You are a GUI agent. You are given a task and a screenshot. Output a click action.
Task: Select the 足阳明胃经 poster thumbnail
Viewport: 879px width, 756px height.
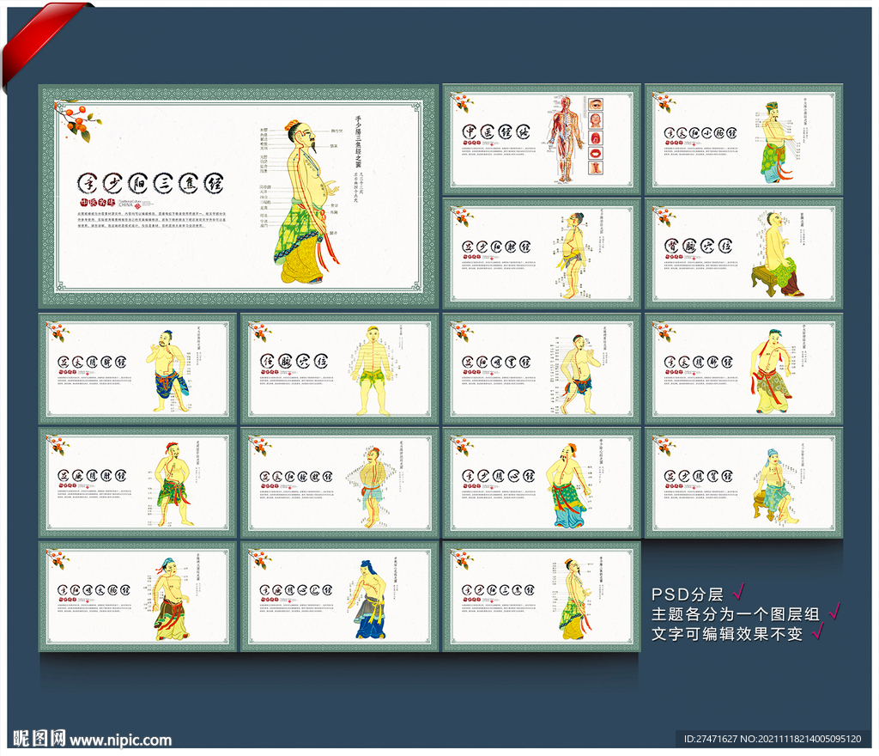(x=542, y=369)
